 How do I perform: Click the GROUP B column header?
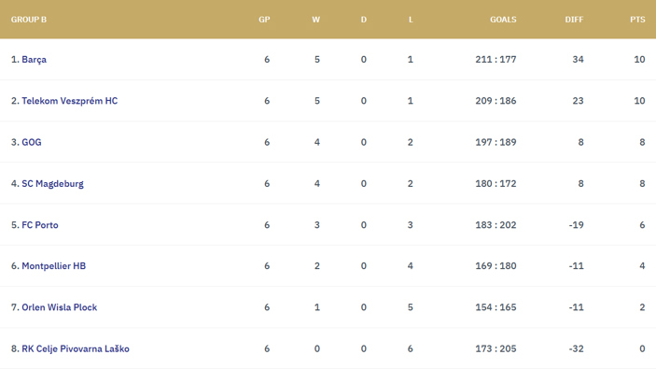tap(28, 20)
